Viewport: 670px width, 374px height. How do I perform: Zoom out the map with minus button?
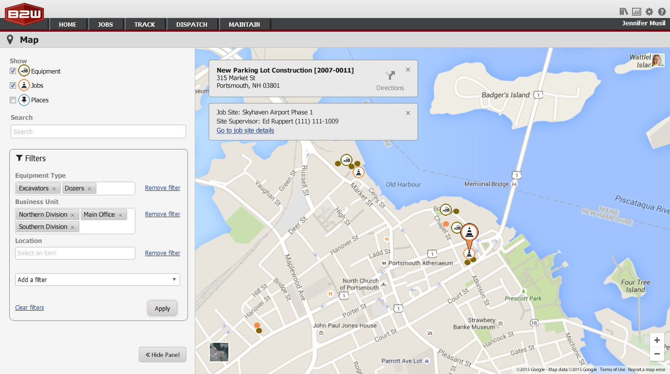point(657,354)
